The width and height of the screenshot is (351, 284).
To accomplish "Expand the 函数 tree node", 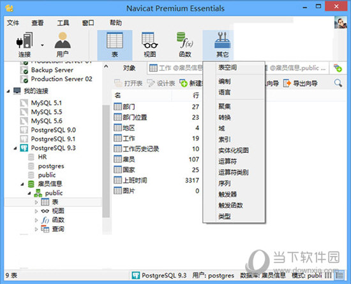I will [36, 220].
